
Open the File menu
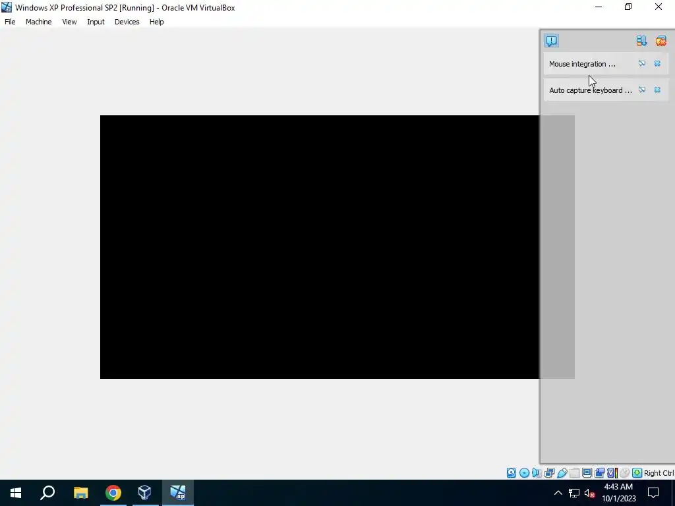click(10, 22)
